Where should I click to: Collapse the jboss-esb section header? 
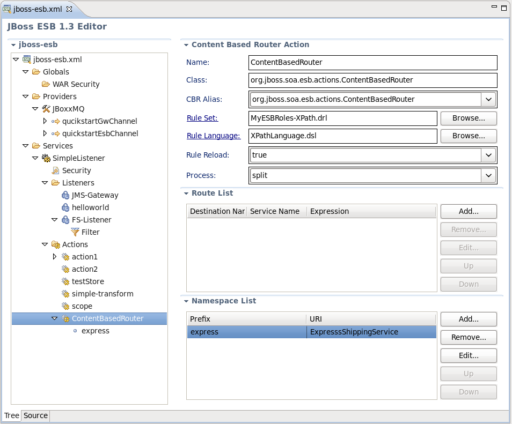coord(13,45)
